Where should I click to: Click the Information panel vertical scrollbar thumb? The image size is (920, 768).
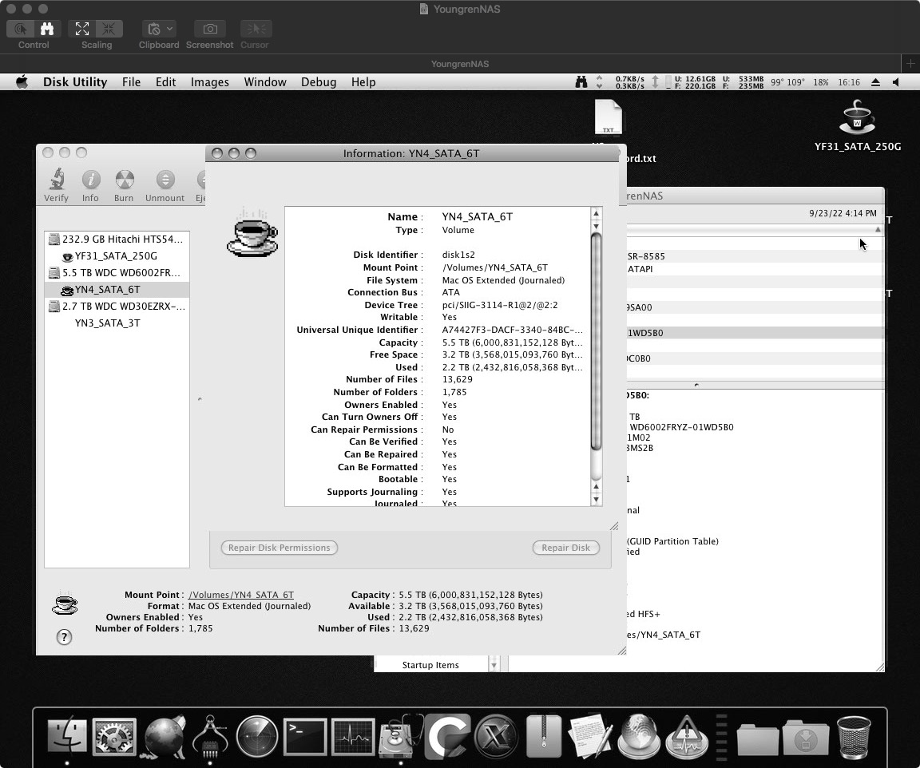596,342
